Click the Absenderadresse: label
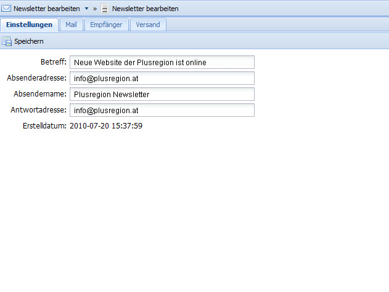The width and height of the screenshot is (389, 292). (37, 78)
